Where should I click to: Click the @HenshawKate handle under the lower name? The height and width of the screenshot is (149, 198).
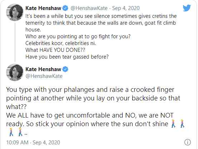(x=44, y=76)
